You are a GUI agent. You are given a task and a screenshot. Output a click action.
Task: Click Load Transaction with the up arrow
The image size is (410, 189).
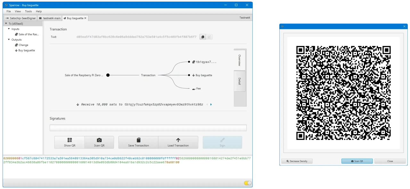178,142
